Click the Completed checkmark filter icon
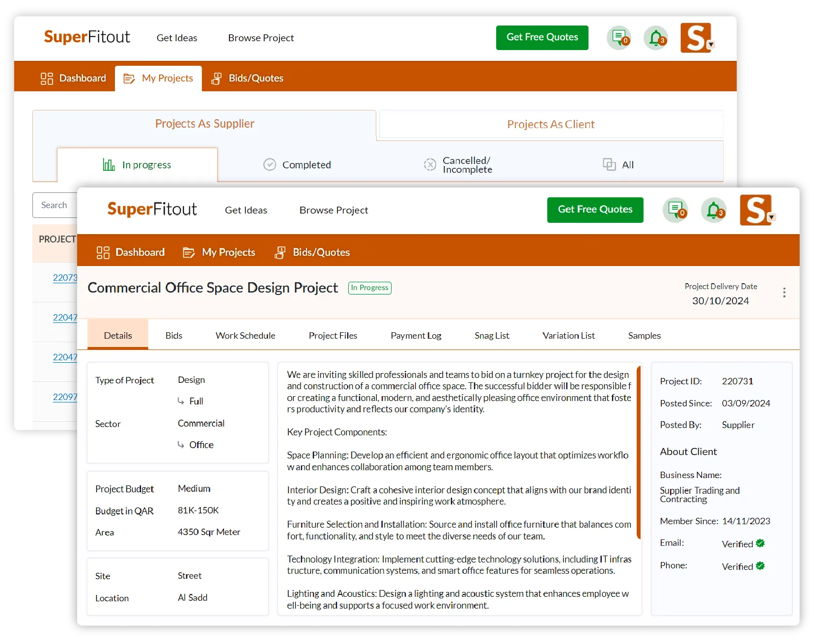Viewport: 814px width, 642px height. click(269, 164)
